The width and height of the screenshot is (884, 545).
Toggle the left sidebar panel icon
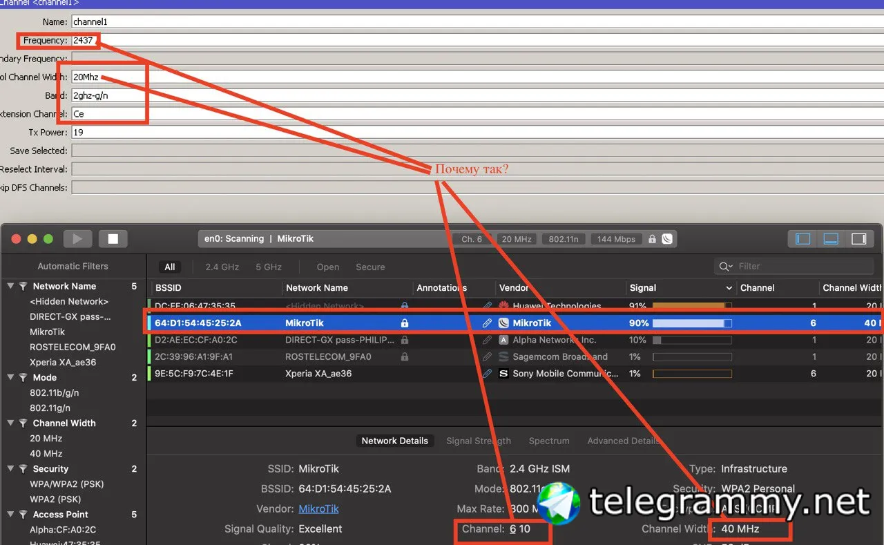(x=803, y=239)
